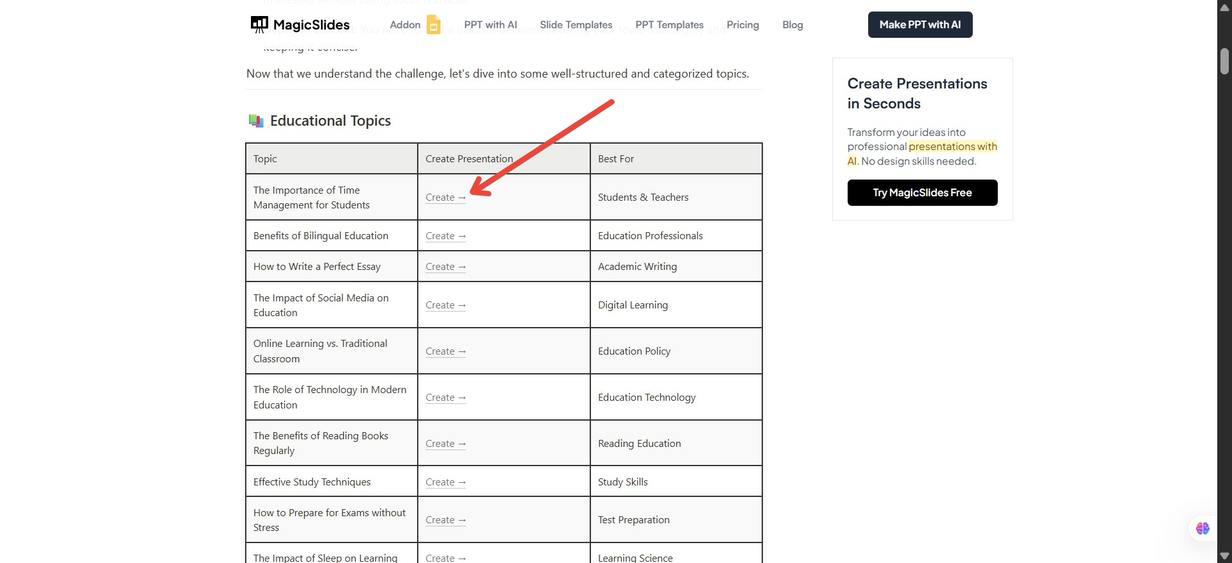Click the scrollbar down arrow
Image resolution: width=1232 pixels, height=563 pixels.
coord(1224,556)
